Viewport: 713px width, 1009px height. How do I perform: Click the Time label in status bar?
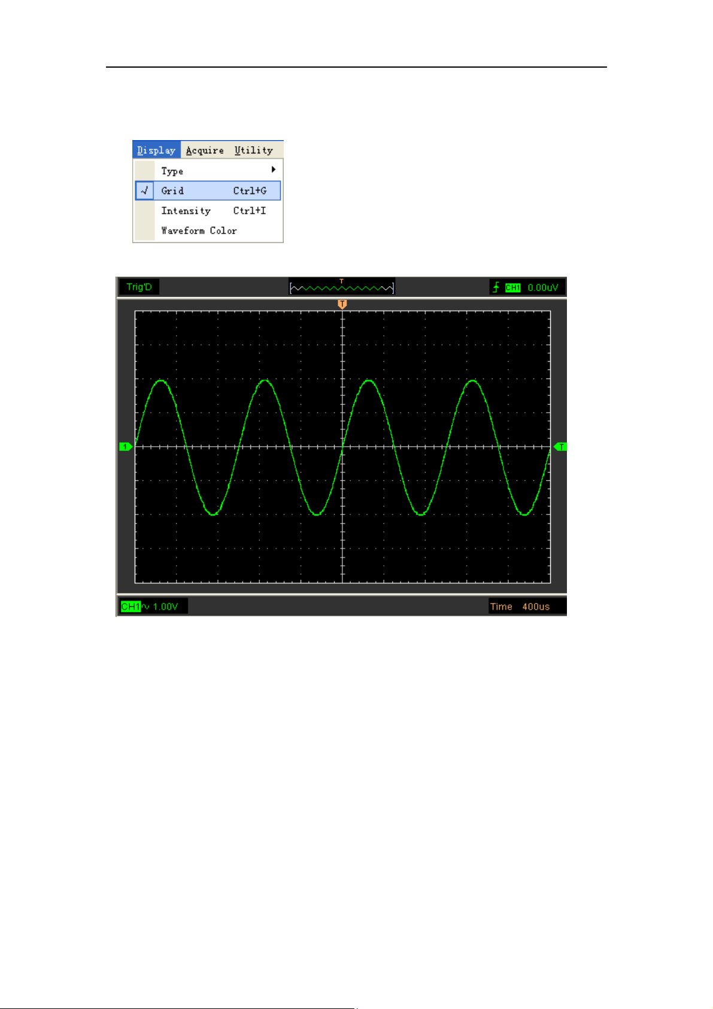point(501,607)
